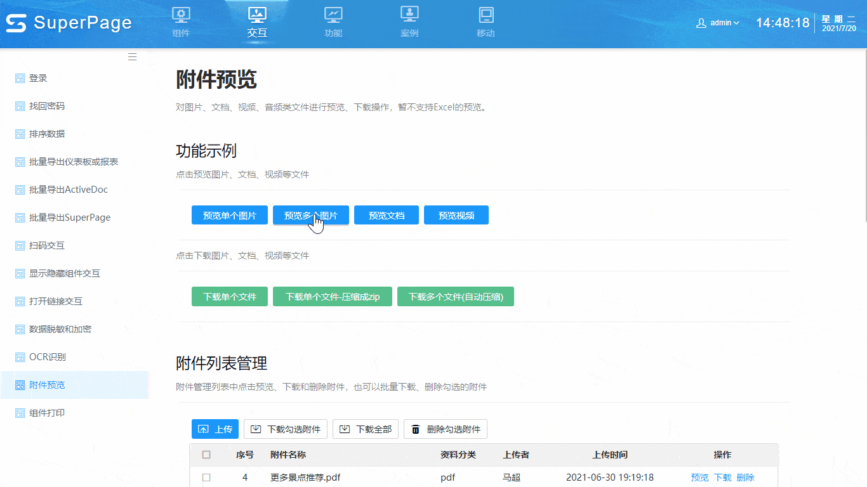The image size is (867, 487).
Task: Check the checkbox for 更多景点推荐.pdf row
Action: (x=206, y=477)
